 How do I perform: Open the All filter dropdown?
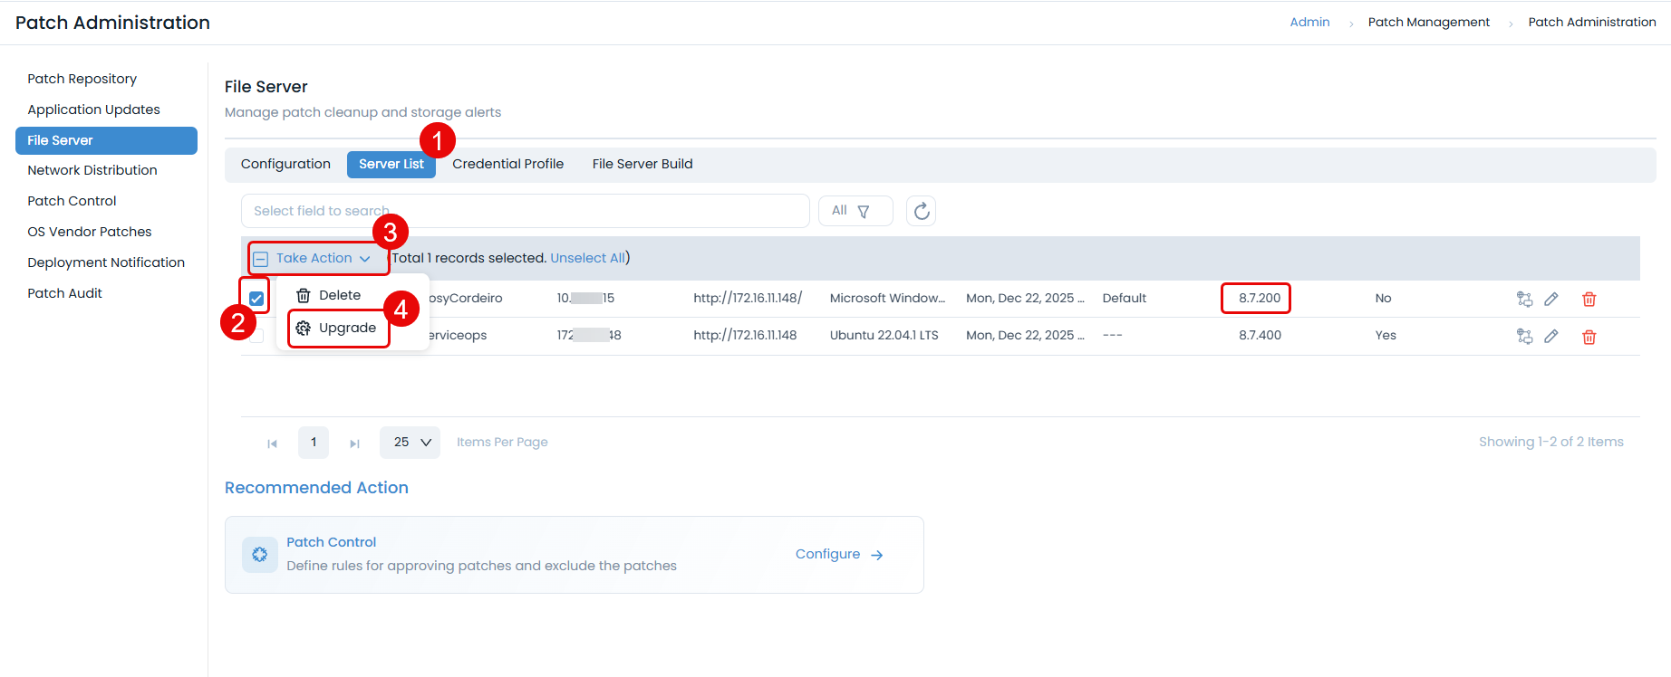tap(855, 211)
